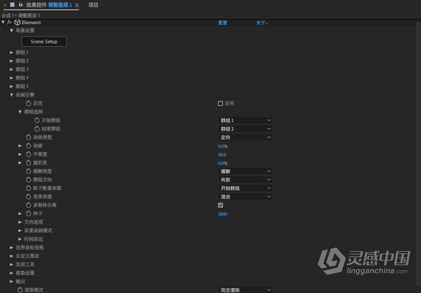Toggle stopwatch for 种子
This screenshot has width=421, height=293.
[x=29, y=214]
